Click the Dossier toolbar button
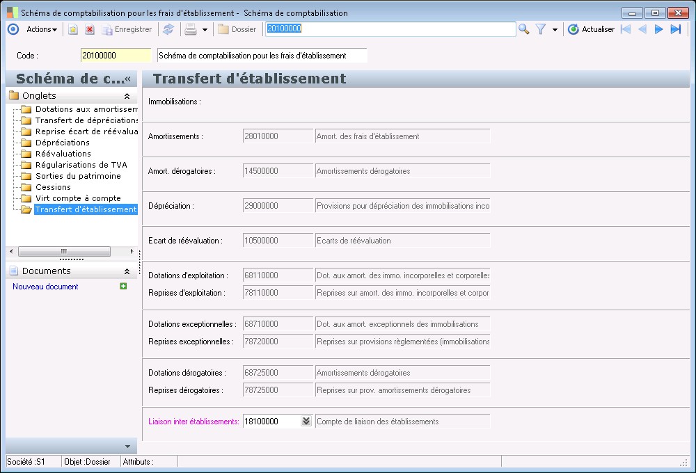The image size is (696, 473). pos(237,29)
